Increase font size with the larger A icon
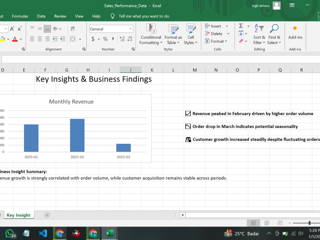The width and height of the screenshot is (320, 240). tap(12, 29)
